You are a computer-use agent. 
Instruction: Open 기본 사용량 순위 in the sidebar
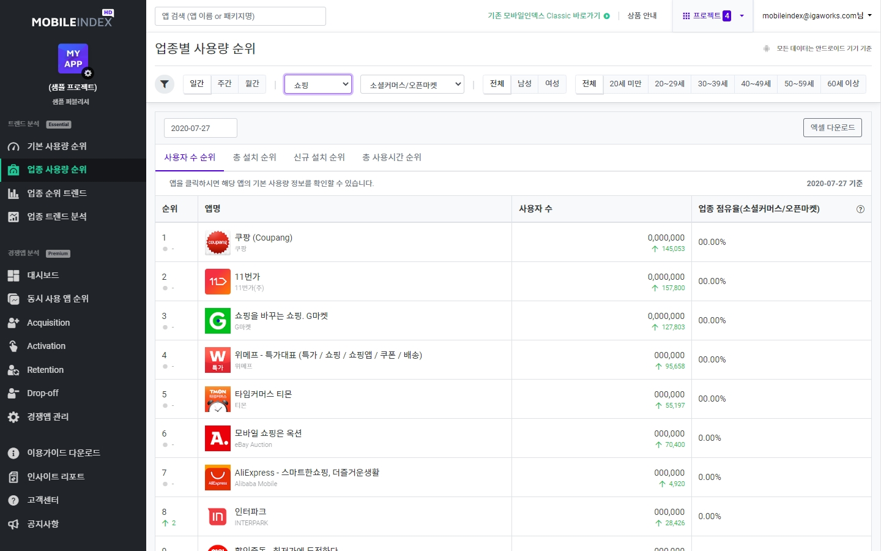coord(73,146)
